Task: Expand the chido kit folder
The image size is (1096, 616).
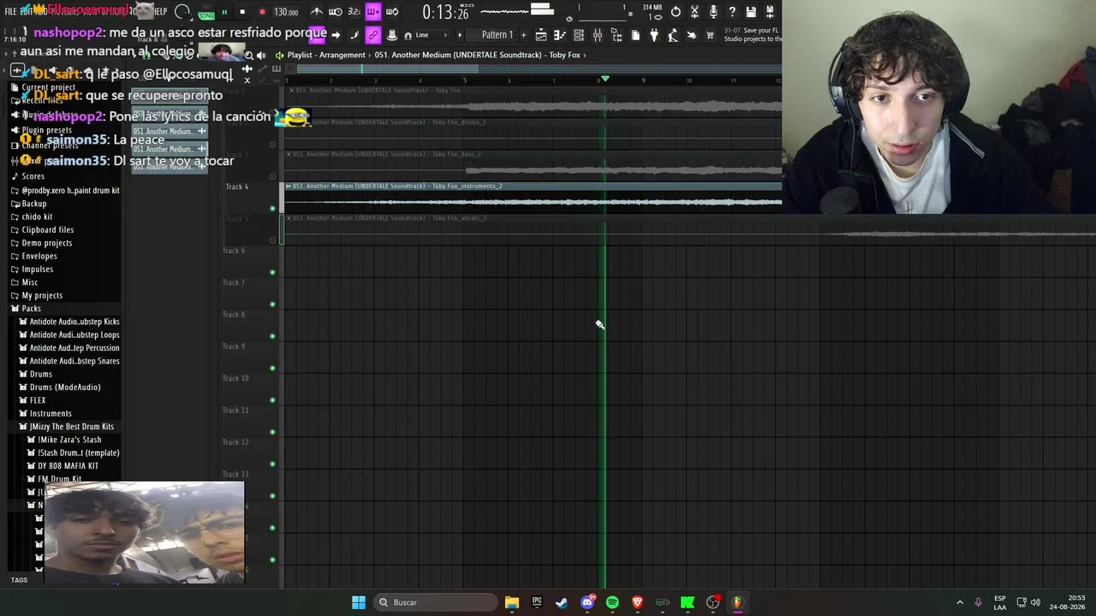Action: (37, 216)
